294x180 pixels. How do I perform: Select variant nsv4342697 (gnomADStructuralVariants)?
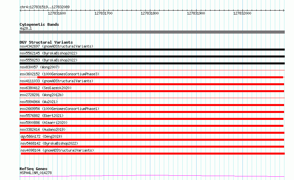(56, 46)
